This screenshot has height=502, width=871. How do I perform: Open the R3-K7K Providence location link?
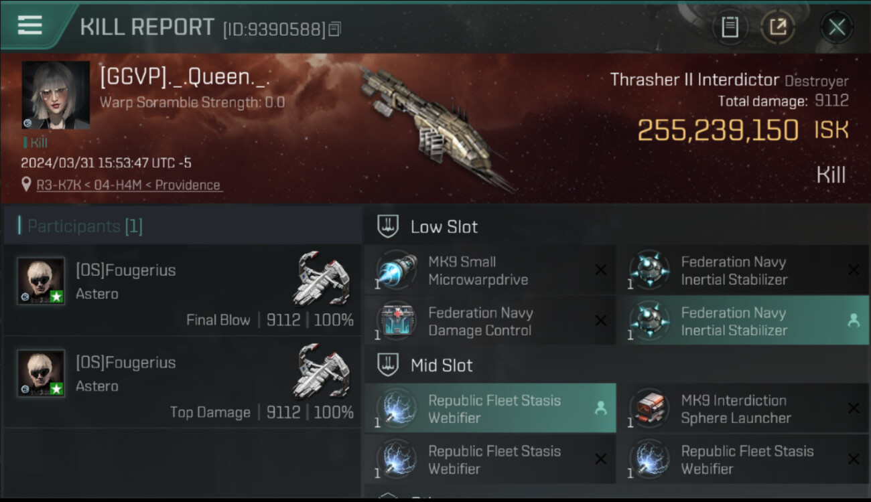(129, 185)
